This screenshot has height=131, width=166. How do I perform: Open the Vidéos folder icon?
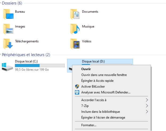click(x=75, y=44)
